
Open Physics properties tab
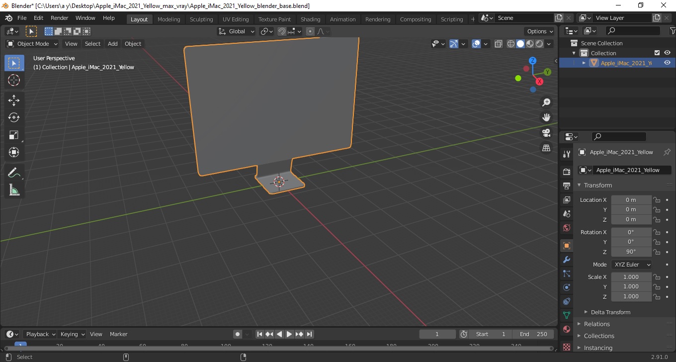coord(567,287)
